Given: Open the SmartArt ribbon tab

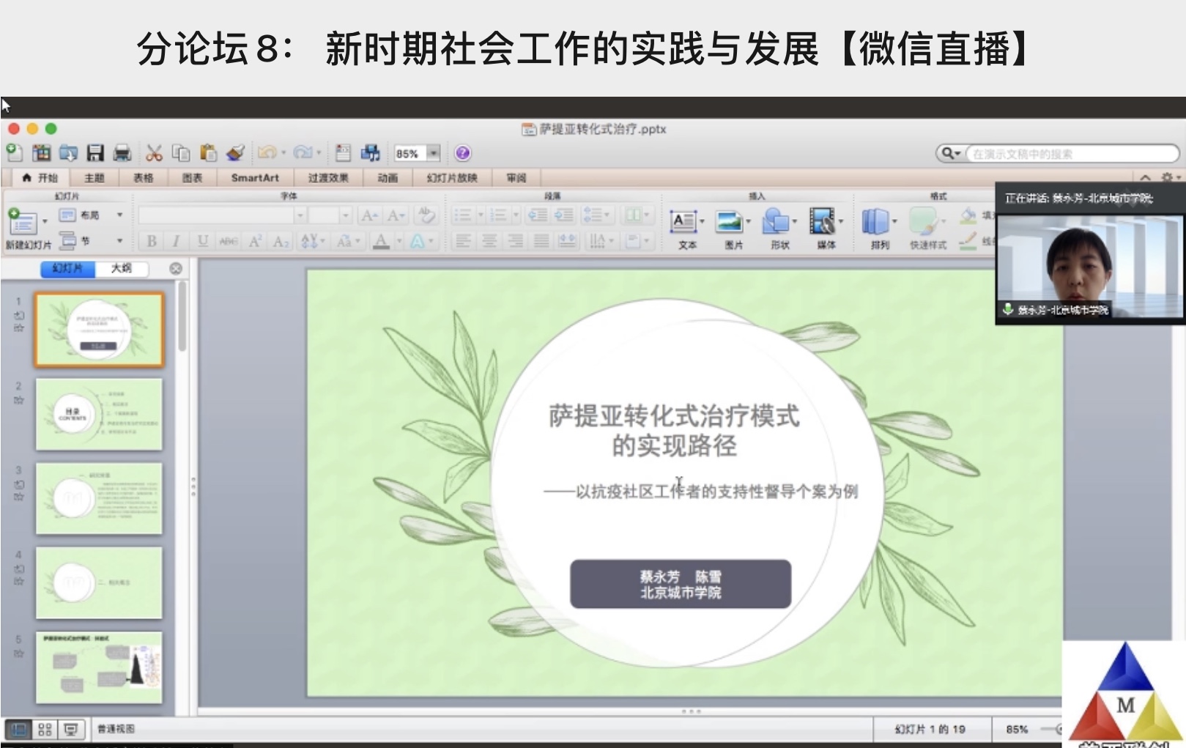Looking at the screenshot, I should [x=255, y=178].
